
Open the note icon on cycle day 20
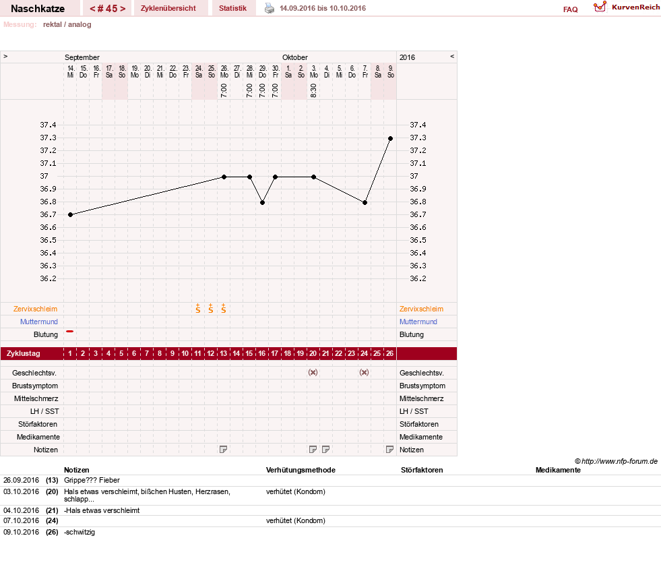pyautogui.click(x=313, y=450)
